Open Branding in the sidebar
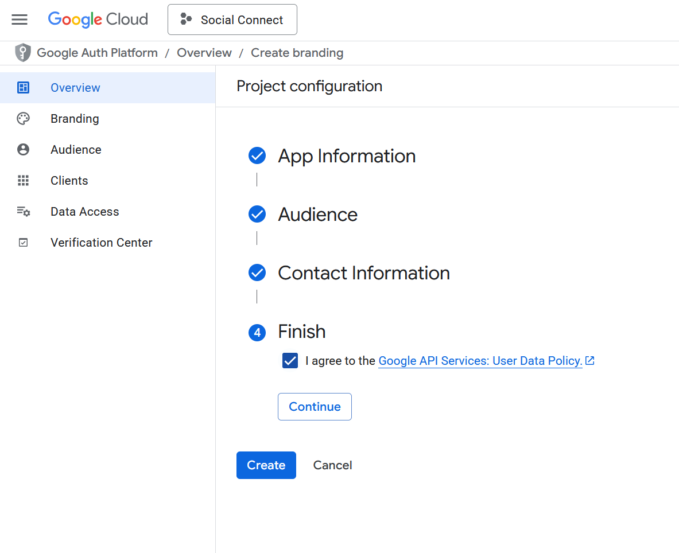This screenshot has height=553, width=679. 107,119
